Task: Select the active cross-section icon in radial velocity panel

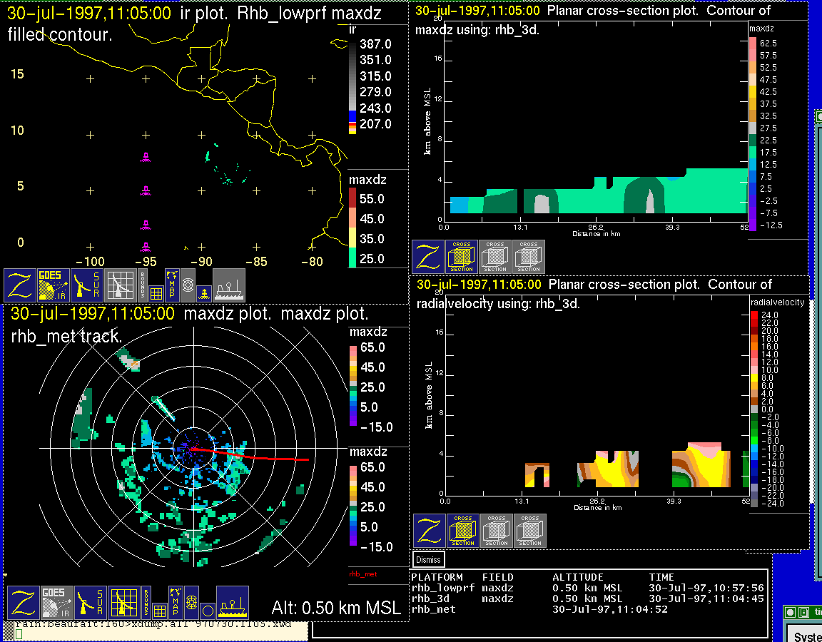Action: click(462, 531)
